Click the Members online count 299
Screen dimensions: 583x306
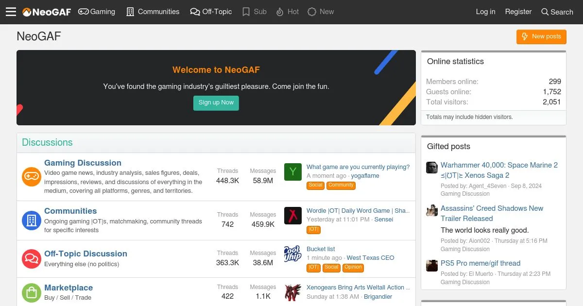point(555,82)
